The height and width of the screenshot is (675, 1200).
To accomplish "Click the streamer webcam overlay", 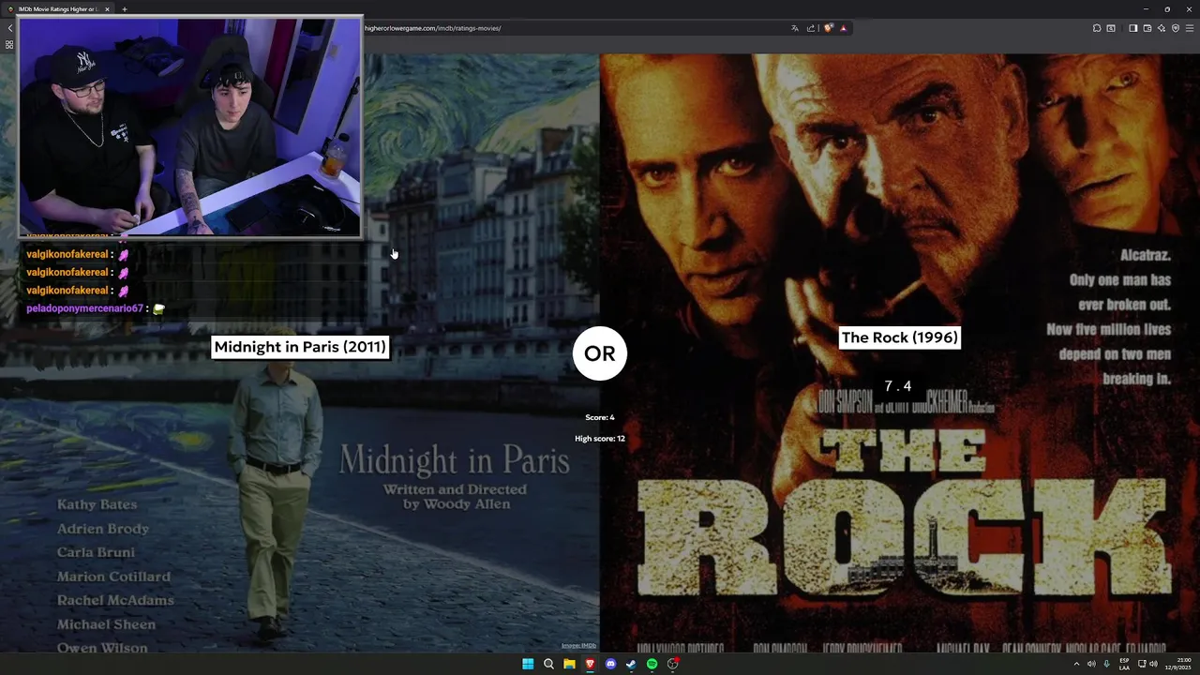I will [x=190, y=127].
